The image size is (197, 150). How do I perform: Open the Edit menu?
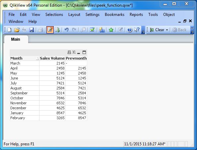coord(23,15)
